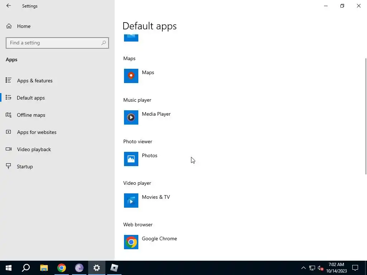The width and height of the screenshot is (367, 275).
Task: Click the search magnifier in Find a setting
Action: tap(104, 43)
